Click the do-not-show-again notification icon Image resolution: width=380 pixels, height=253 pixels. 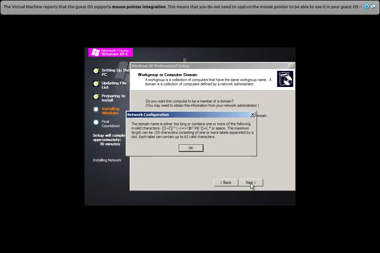[x=373, y=7]
